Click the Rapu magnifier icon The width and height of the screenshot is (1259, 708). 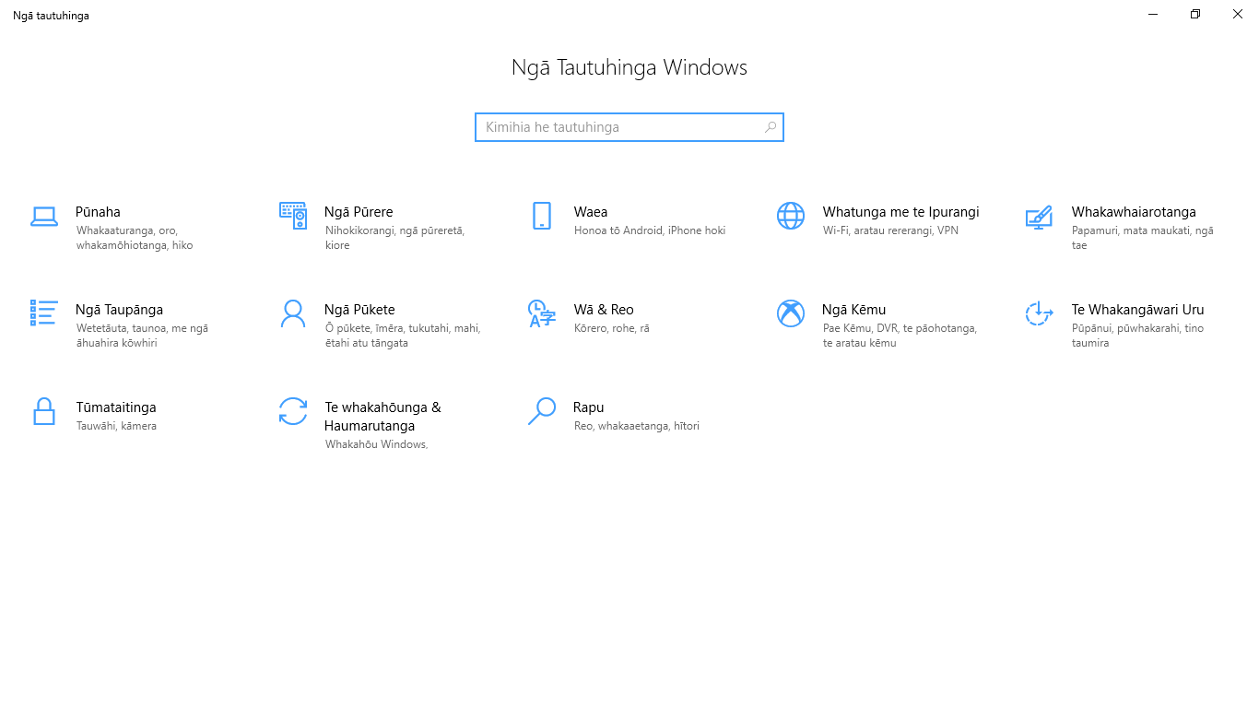[541, 411]
